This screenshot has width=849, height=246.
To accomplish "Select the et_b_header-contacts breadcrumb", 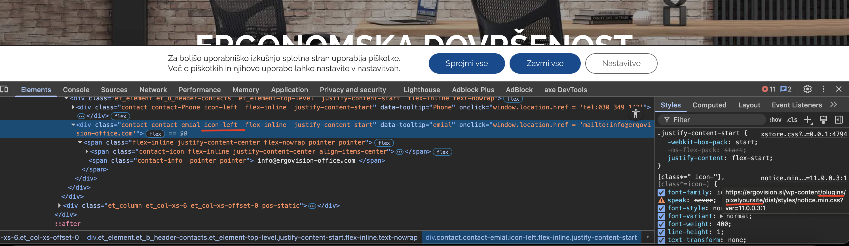I will (x=252, y=237).
